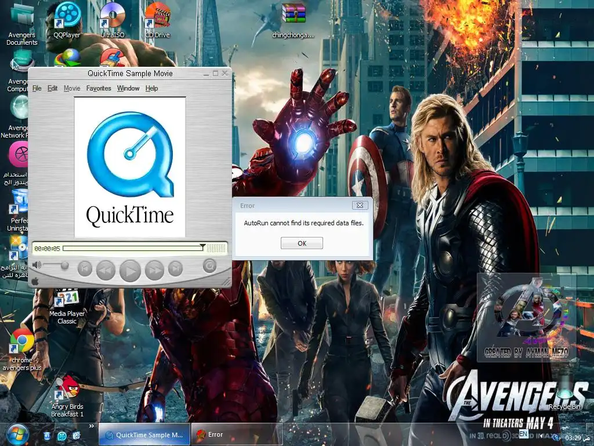Viewport: 594px width, 446px height.
Task: Open the CD Drive desktop shortcut
Action: pos(157,20)
